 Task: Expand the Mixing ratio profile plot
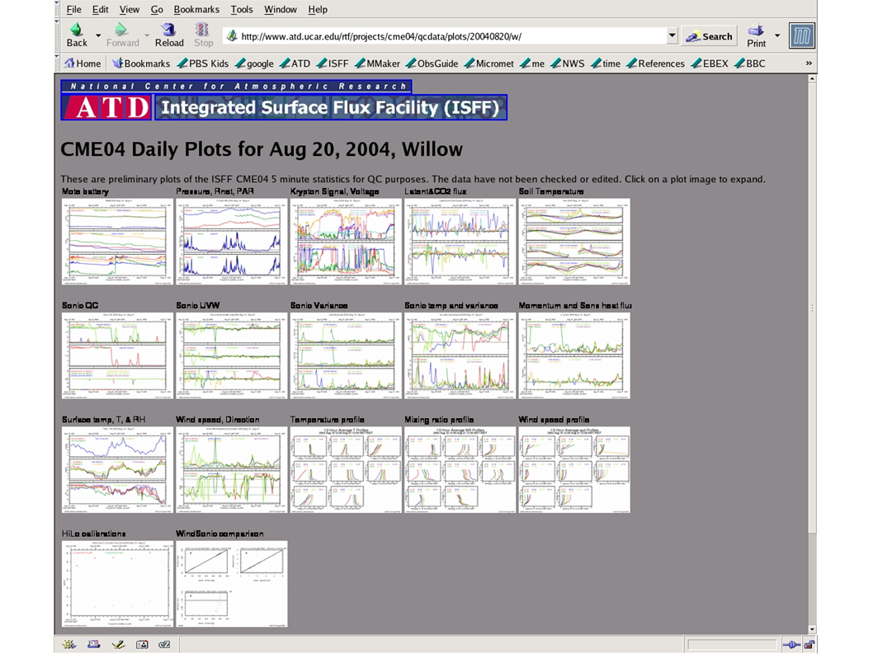pos(460,470)
